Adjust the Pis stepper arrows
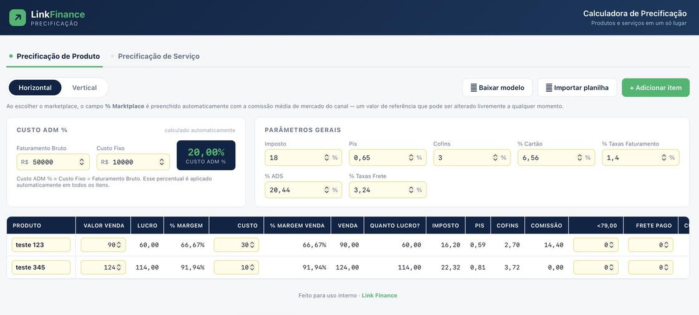The height and width of the screenshot is (315, 699). (411, 158)
